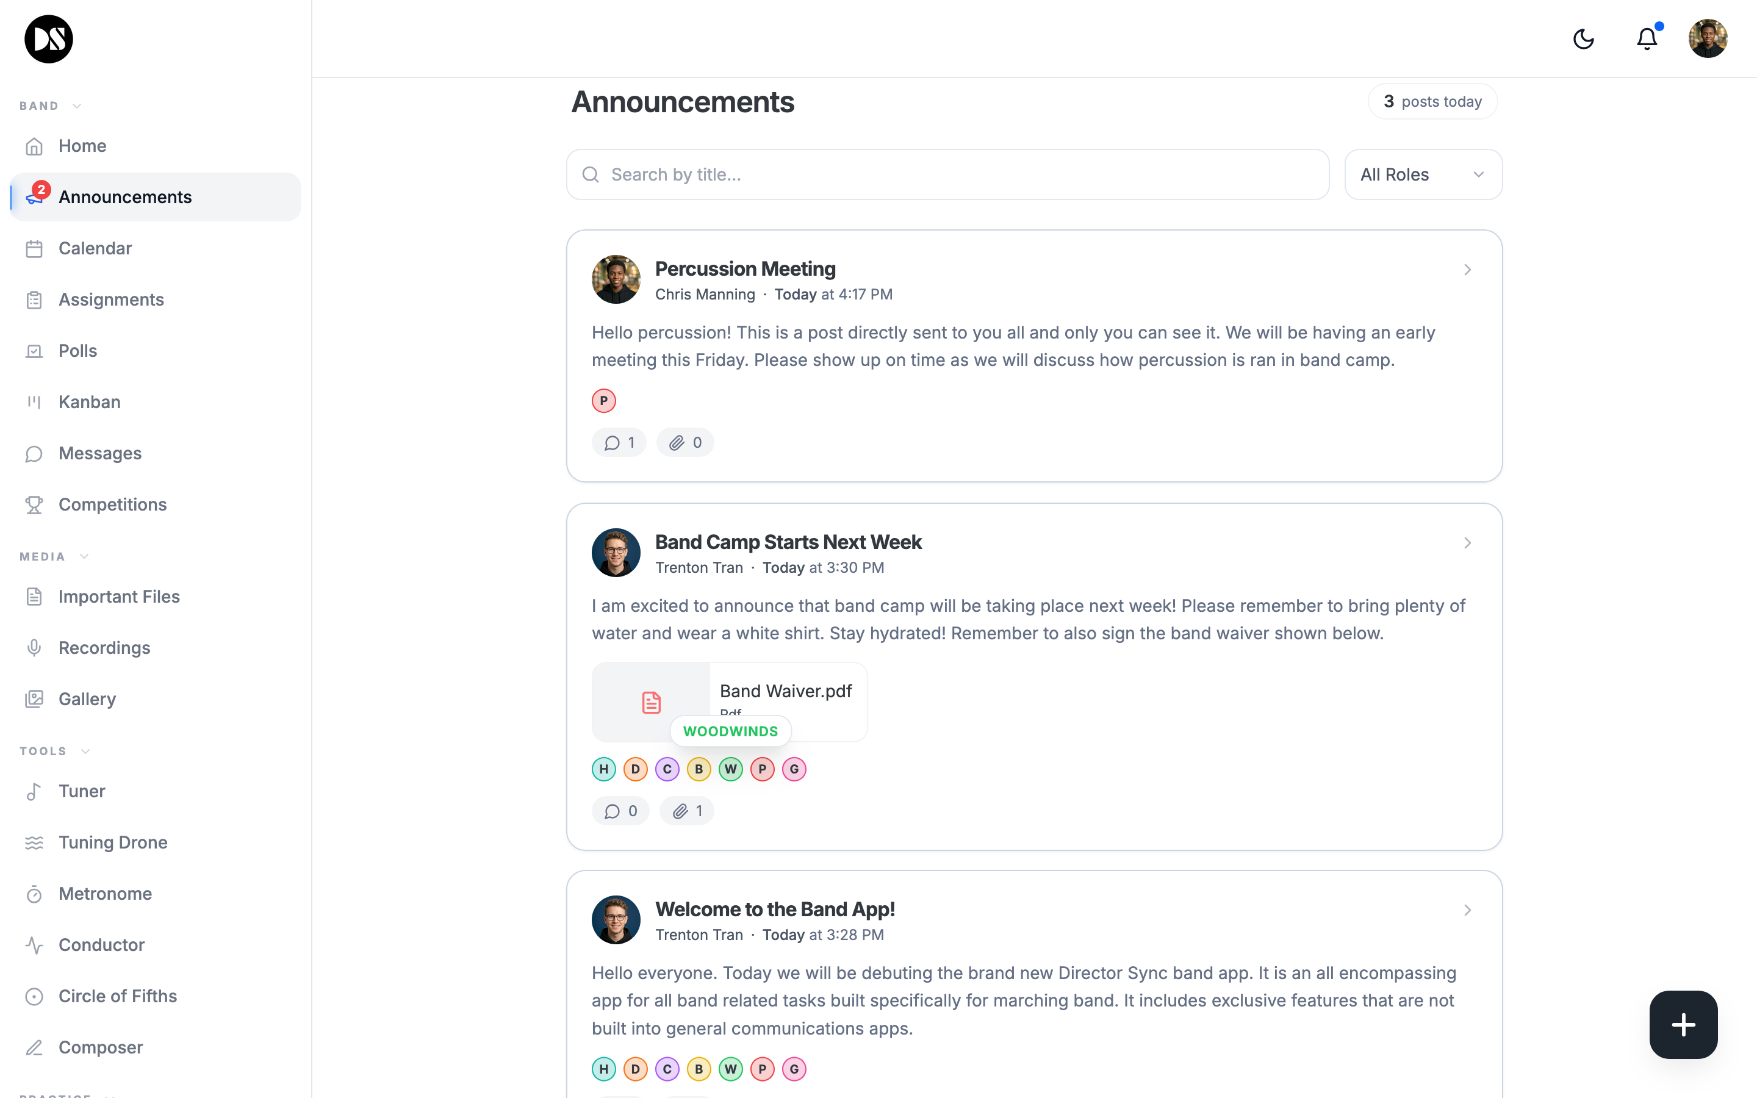Open the Tuning Drone
The image size is (1757, 1098).
tap(112, 842)
